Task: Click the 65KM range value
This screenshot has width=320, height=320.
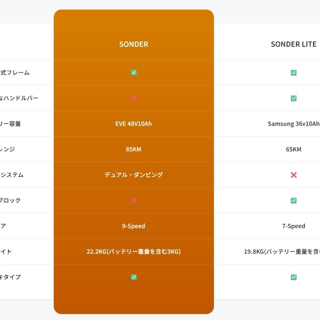Action: tap(294, 149)
